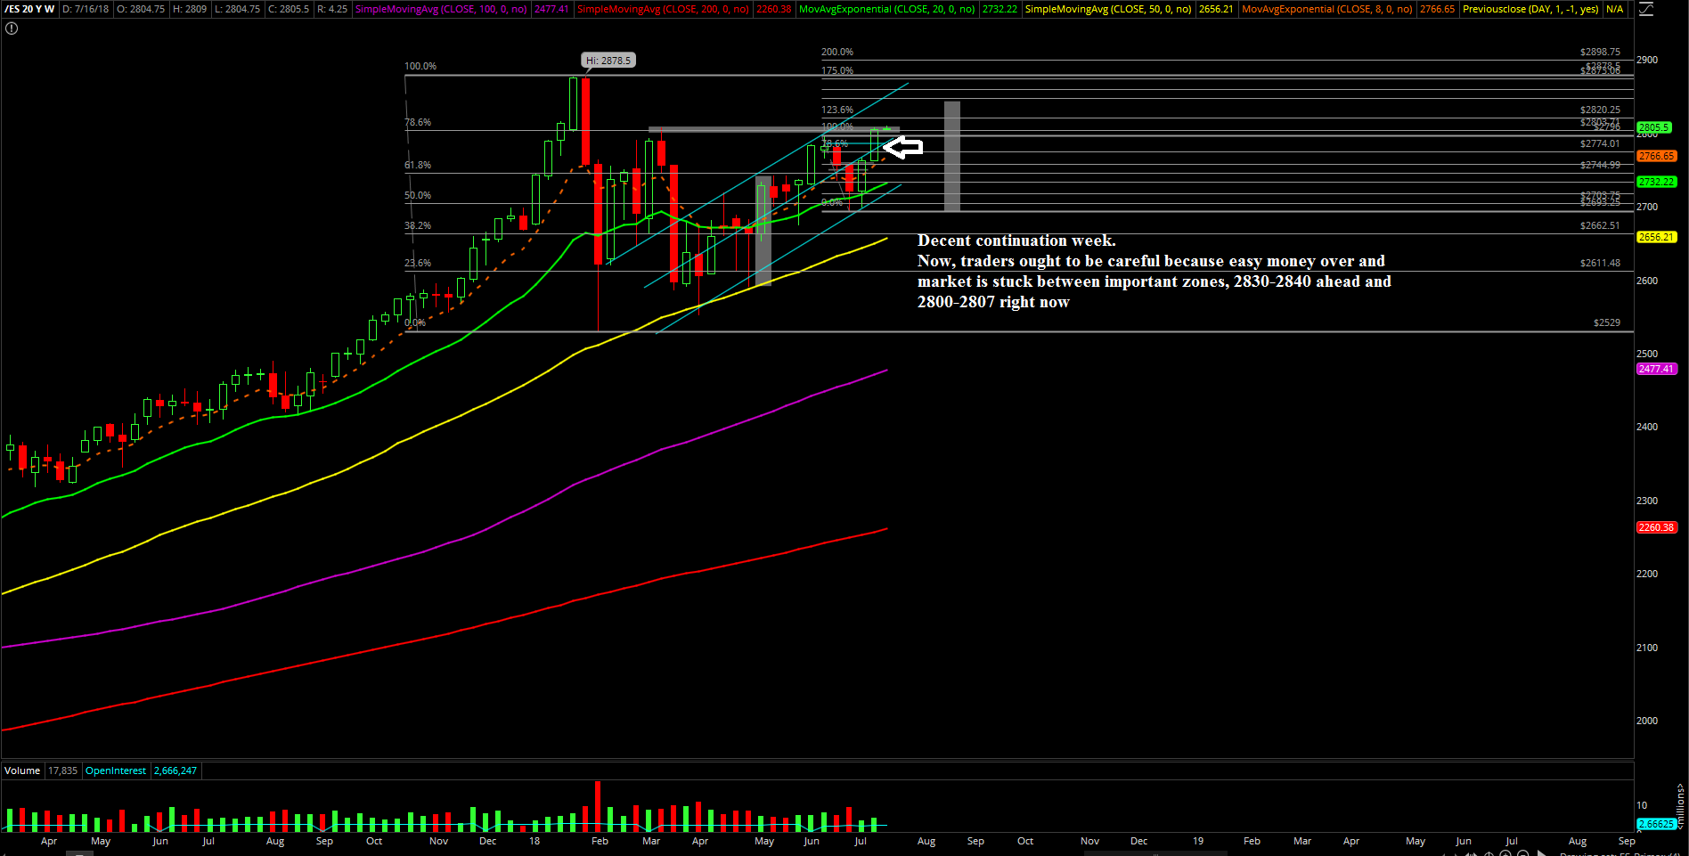This screenshot has height=856, width=1689.
Task: Click the Hi: 2878.5 price bubble
Action: (608, 61)
